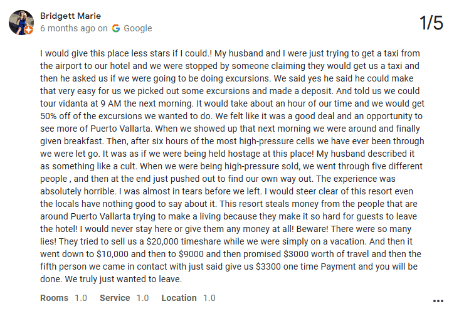459x311 pixels.
Task: Click the orange badge on the avatar
Action: (x=28, y=29)
